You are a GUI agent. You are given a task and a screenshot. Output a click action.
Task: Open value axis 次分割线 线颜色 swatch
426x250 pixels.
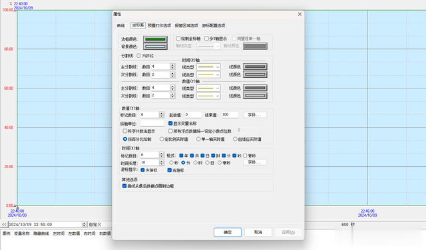point(255,96)
